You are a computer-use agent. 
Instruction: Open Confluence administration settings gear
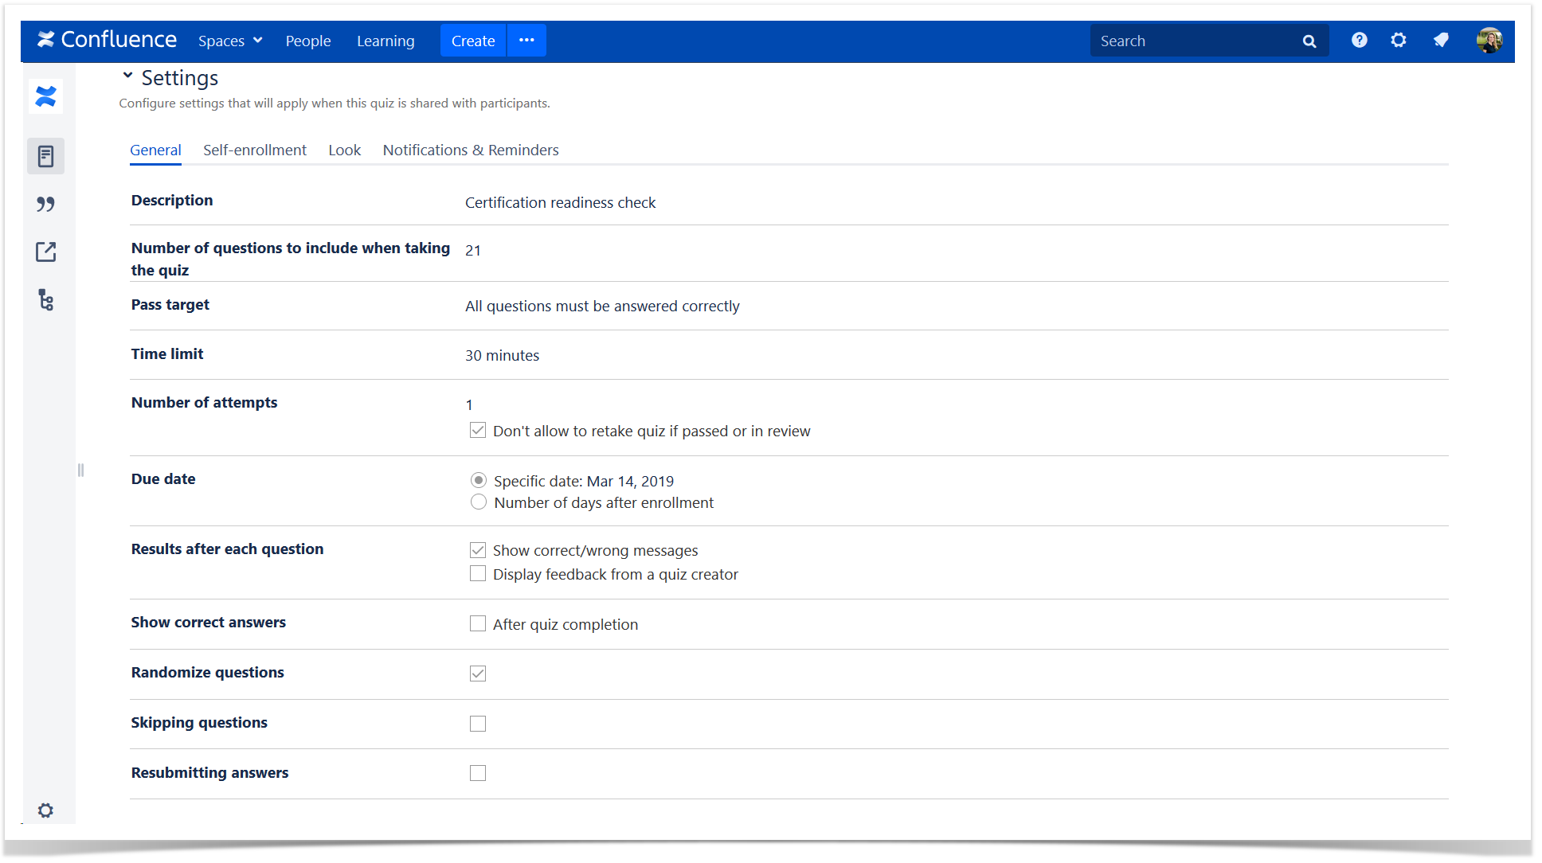tap(1399, 40)
